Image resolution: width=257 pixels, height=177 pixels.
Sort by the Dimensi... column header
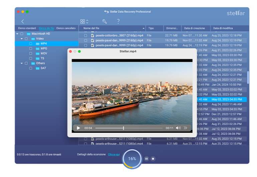[x=172, y=28]
